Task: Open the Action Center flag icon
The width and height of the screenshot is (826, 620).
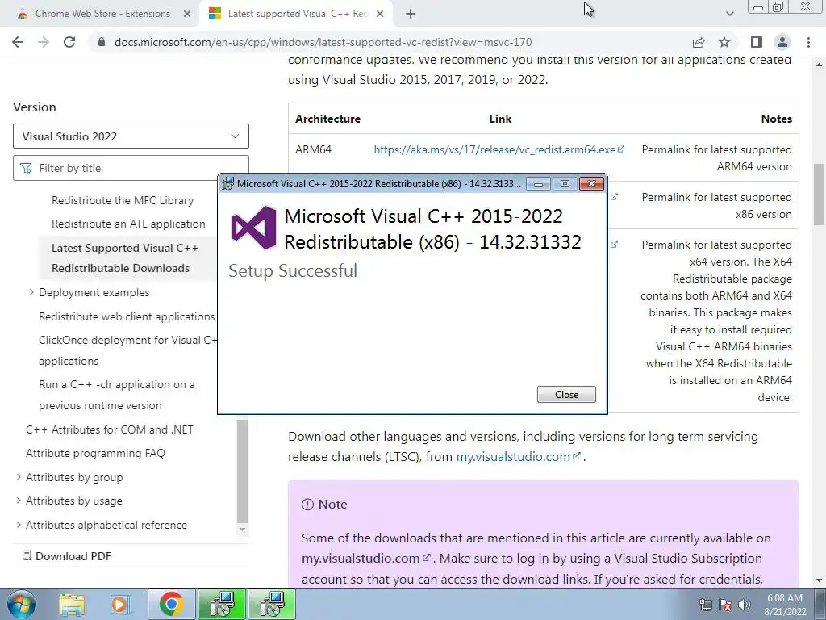Action: [725, 605]
